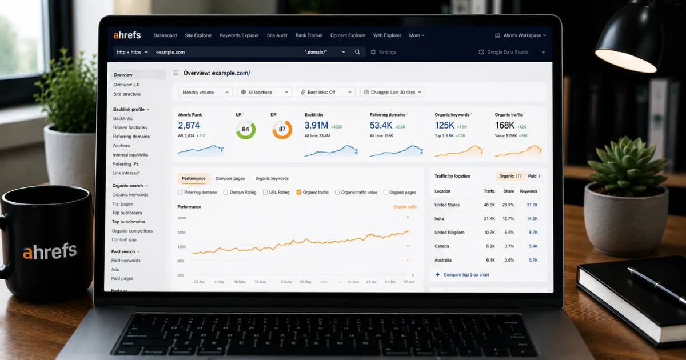Viewport: 686px width, 360px height.
Task: Open the Referring domains 53.4K value
Action: (x=381, y=125)
